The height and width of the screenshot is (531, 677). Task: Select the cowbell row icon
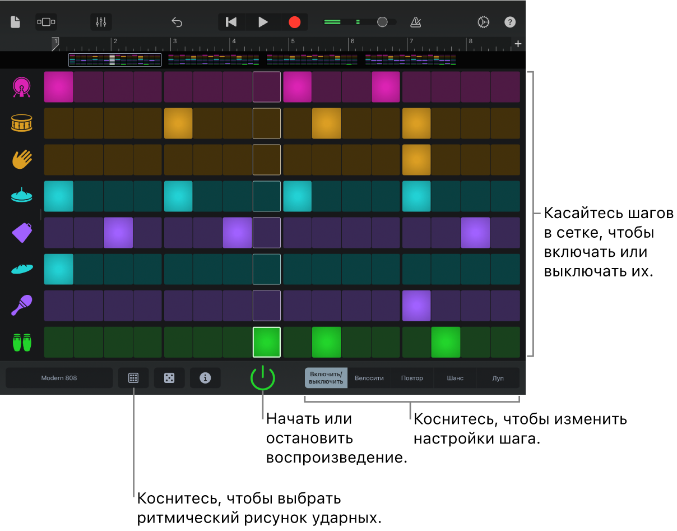click(x=21, y=233)
